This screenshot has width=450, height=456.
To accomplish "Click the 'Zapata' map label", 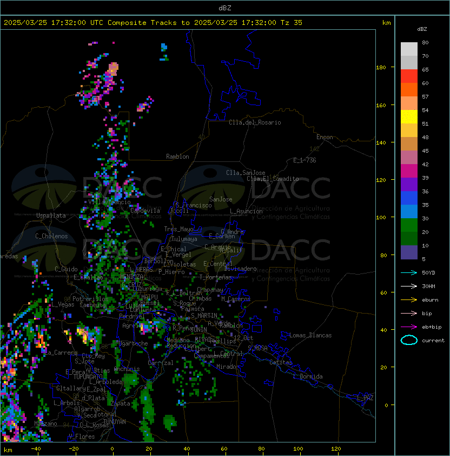I will click(x=120, y=403).
